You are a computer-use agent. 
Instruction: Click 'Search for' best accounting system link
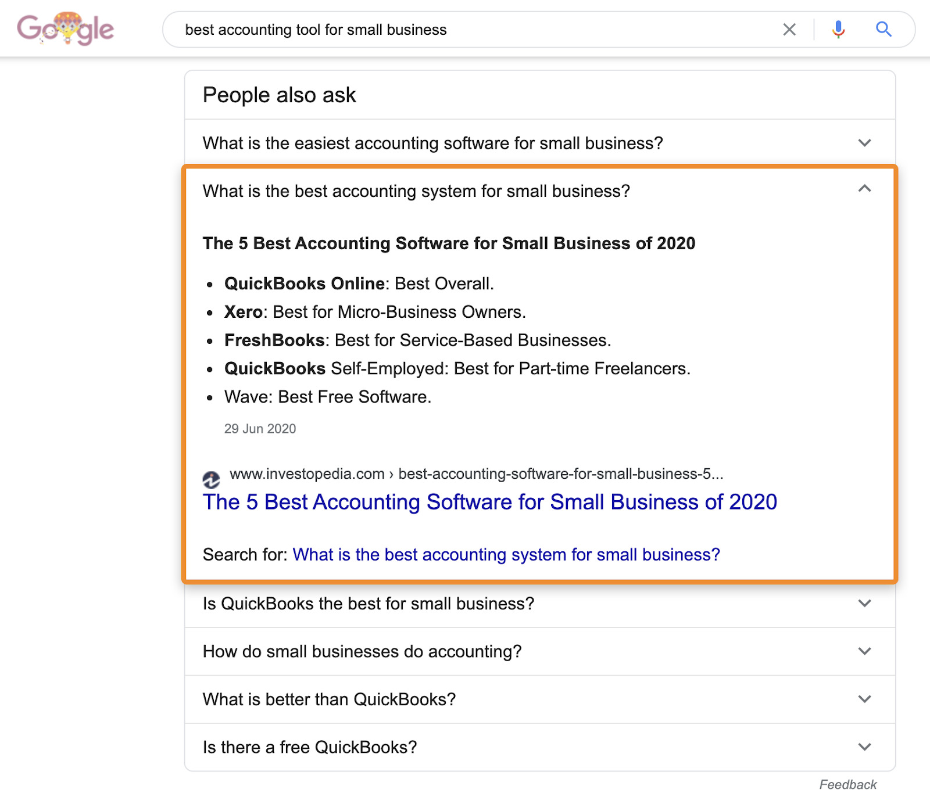506,555
